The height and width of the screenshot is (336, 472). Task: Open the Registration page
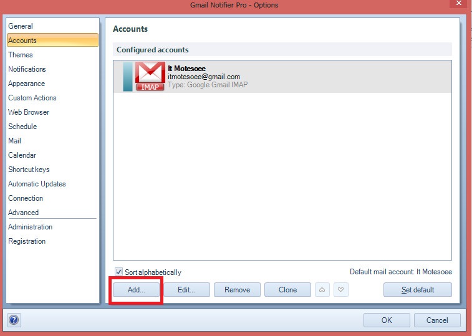(x=27, y=241)
